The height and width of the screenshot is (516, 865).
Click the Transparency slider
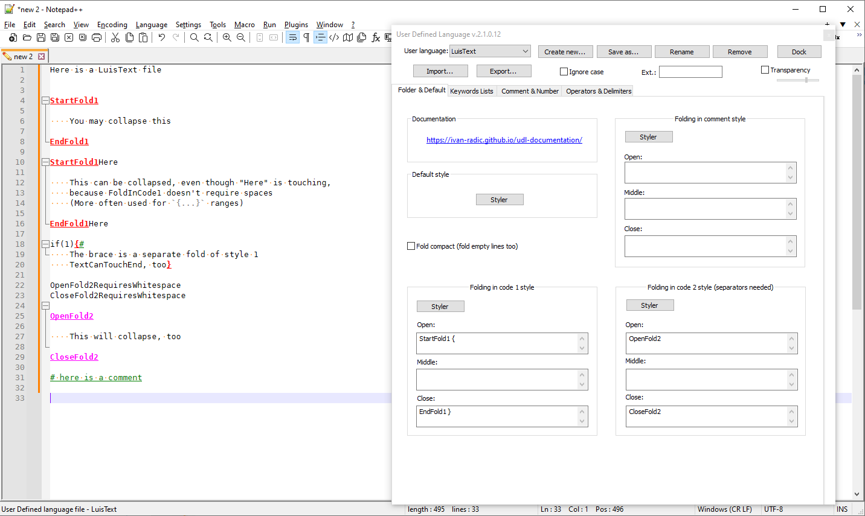click(798, 80)
